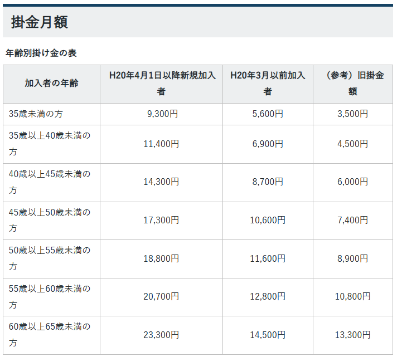Select the 20,700円 cell
The height and width of the screenshot is (357, 397).
tap(161, 297)
